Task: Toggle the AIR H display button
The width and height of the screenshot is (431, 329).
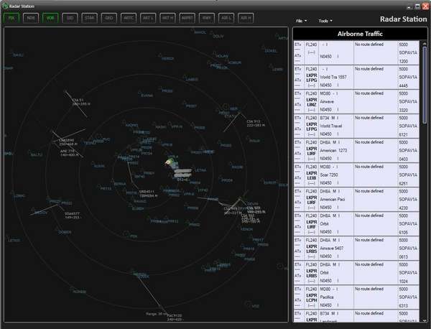Action: [246, 18]
